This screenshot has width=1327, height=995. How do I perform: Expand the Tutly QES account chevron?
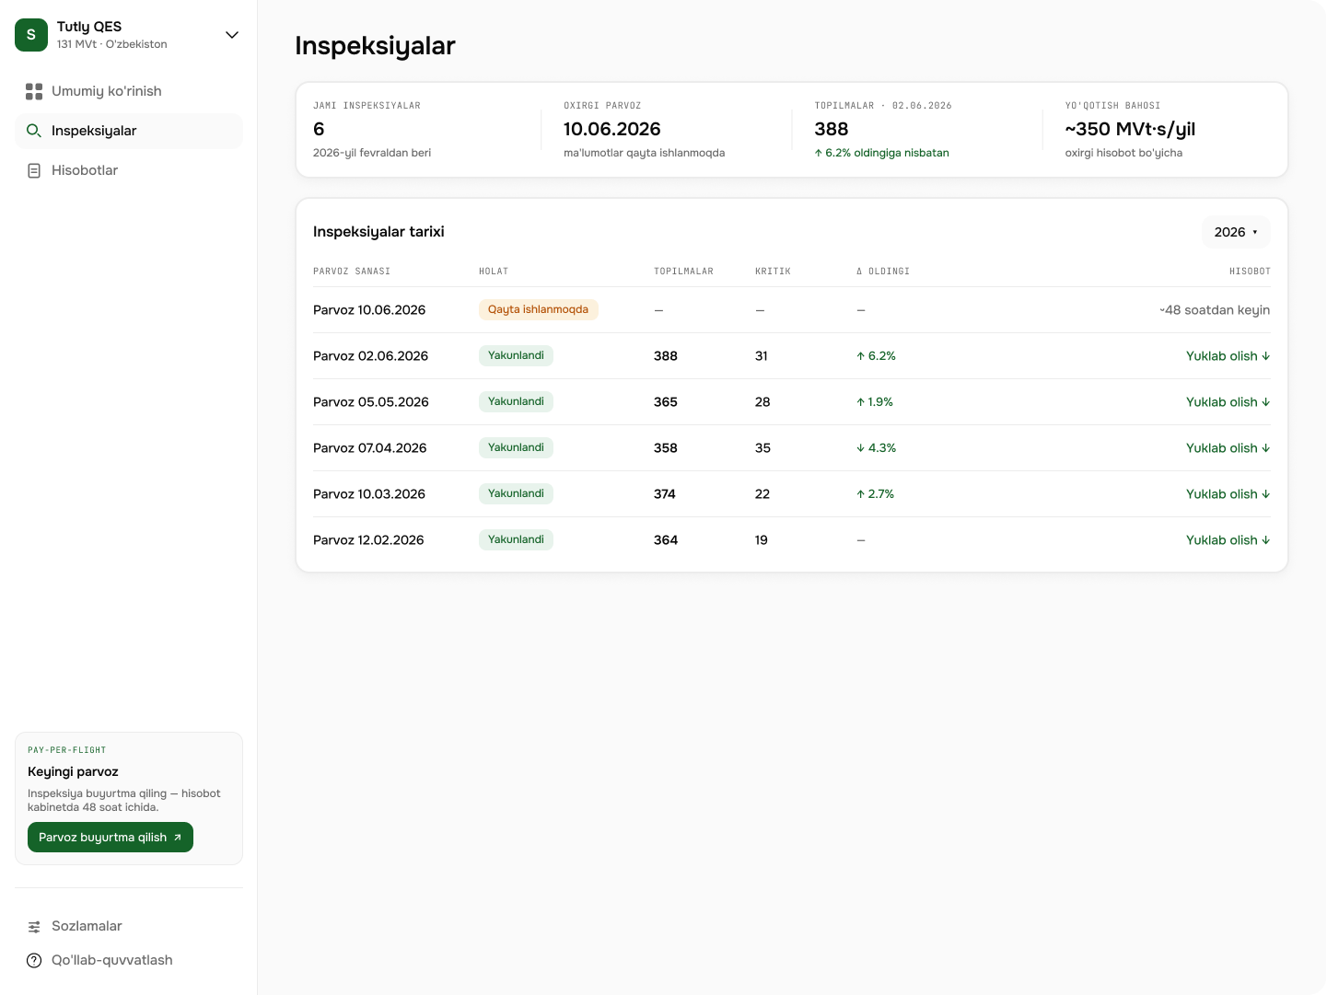pos(232,35)
